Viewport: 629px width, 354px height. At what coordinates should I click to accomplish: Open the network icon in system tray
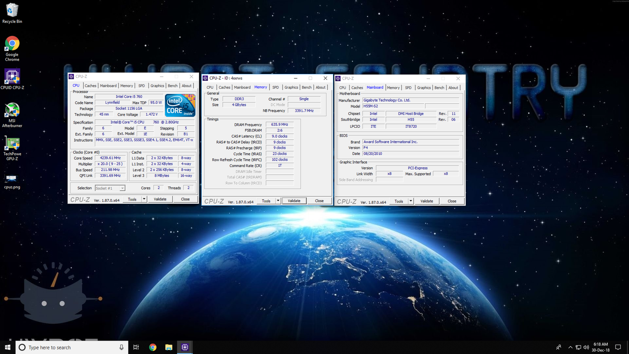coord(578,347)
